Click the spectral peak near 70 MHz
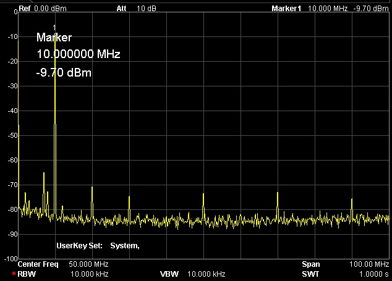Image resolution: width=392 pixels, height=281 pixels. click(x=278, y=194)
